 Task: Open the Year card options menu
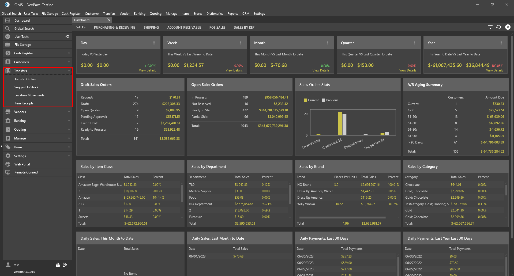(501, 43)
